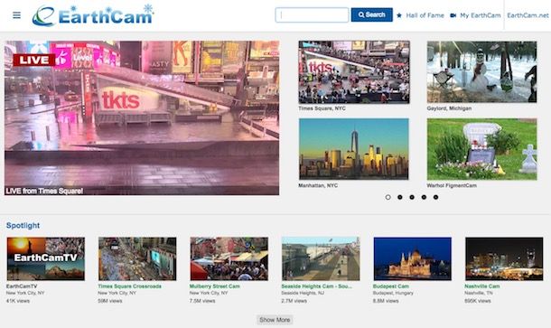Screen dimensions: 551x328
Task: Open the Warhol FigmentCam thumbnail
Action: [x=481, y=149]
